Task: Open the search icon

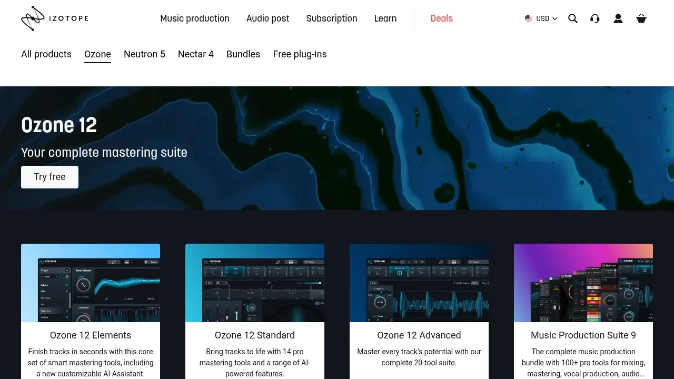Action: pos(573,18)
